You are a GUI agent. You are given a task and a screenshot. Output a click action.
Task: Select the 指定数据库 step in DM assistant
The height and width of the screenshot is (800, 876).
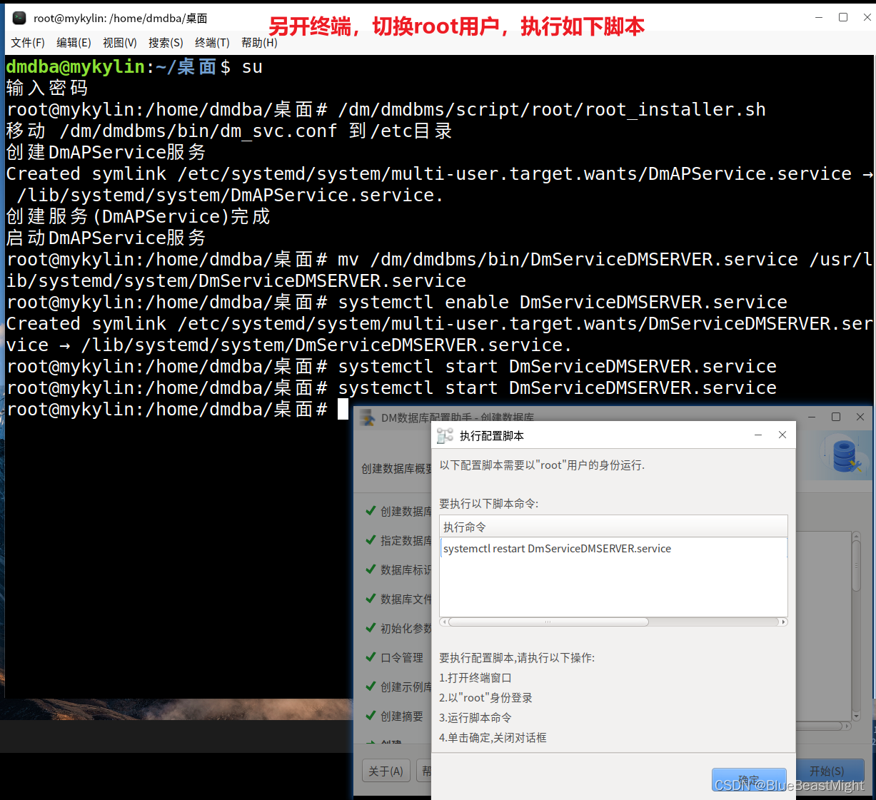pos(406,540)
